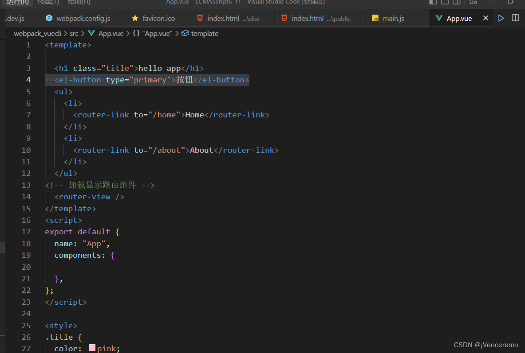Split the editor using the split icon
The image size is (525, 353).
click(x=515, y=18)
